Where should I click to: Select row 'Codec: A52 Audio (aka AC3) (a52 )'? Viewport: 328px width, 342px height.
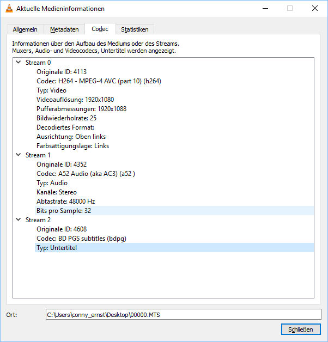click(x=174, y=174)
